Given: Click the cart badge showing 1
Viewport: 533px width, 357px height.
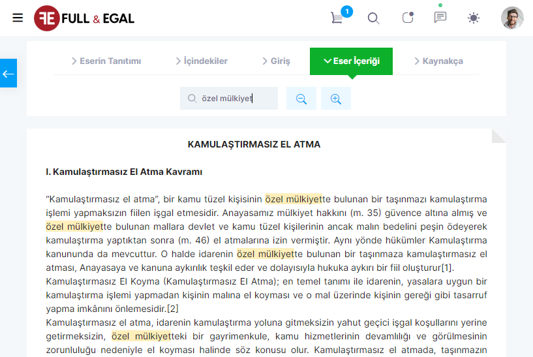Looking at the screenshot, I should point(346,12).
